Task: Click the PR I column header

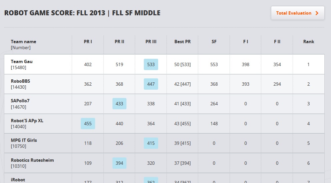Action: click(x=88, y=42)
